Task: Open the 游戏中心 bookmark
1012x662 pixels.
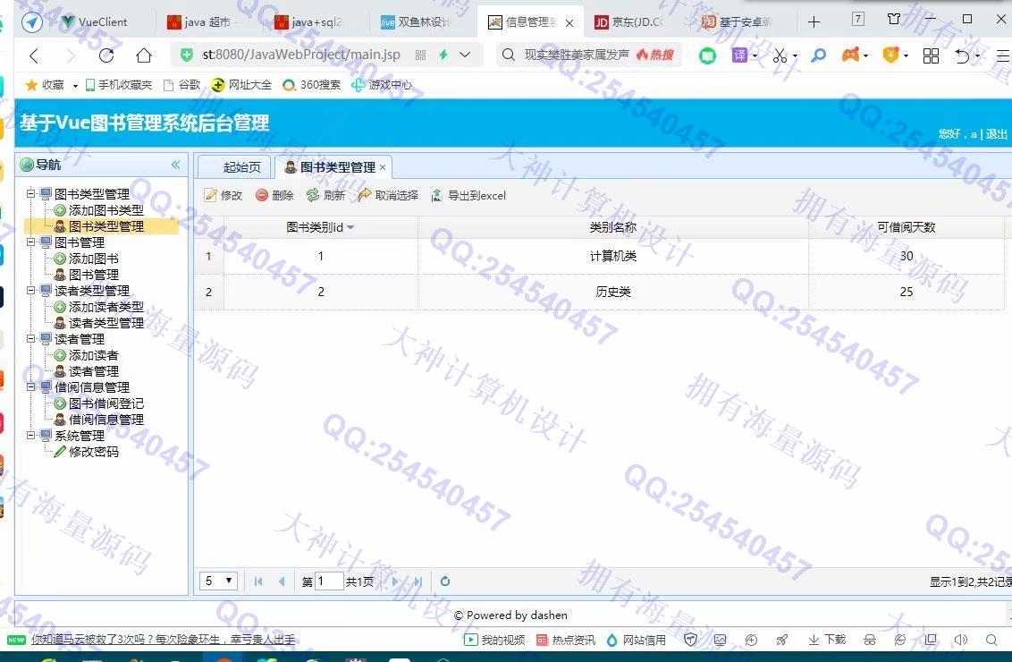Action: pyautogui.click(x=382, y=85)
